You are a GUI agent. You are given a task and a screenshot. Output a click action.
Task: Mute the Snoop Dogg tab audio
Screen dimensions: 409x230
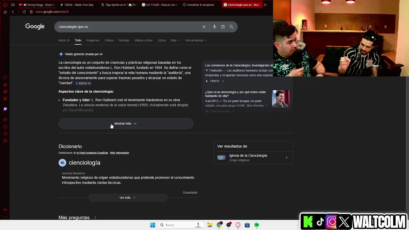click(25, 5)
